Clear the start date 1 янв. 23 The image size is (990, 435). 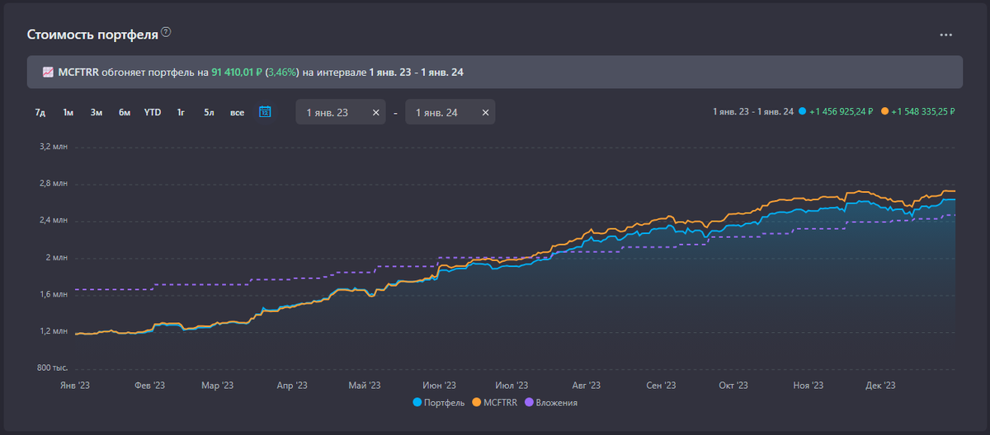(x=376, y=113)
